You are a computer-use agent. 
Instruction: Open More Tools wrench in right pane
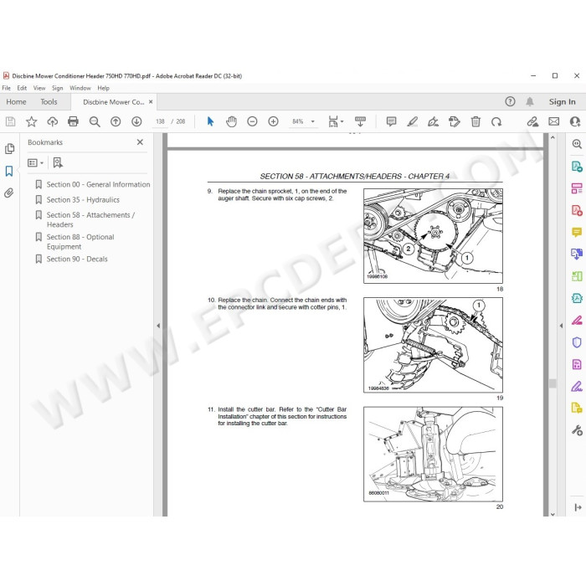pos(577,430)
